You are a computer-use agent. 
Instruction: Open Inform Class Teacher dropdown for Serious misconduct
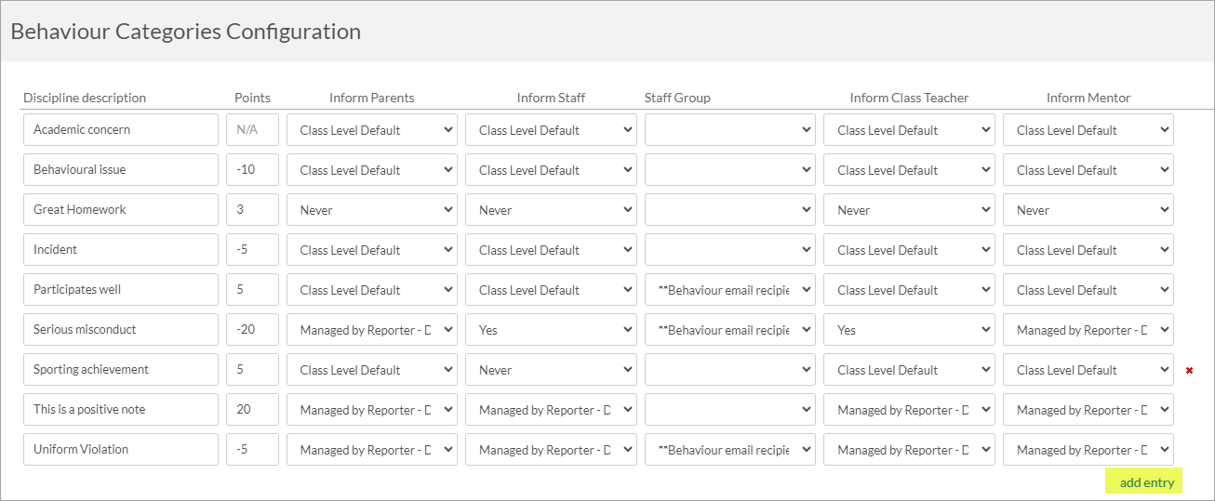point(909,330)
